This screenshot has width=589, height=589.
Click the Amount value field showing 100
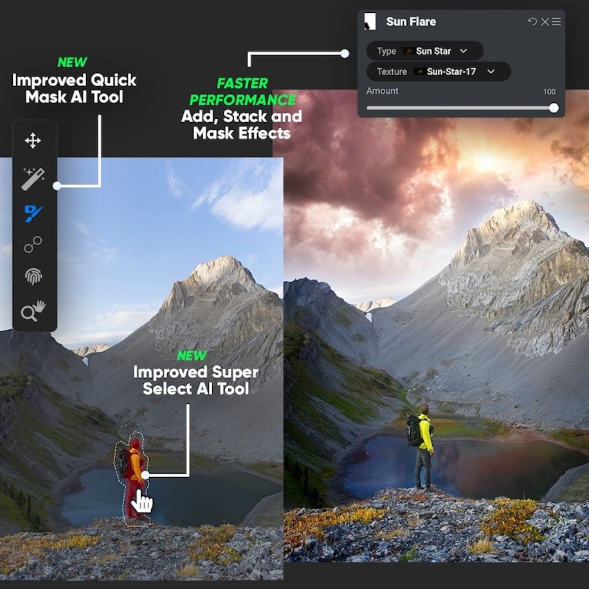click(x=548, y=91)
